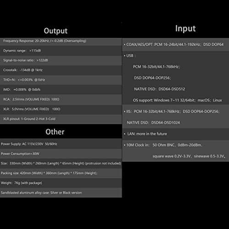The image size is (229, 229).
Task: Click the THD+N specification row
Action: 61,80
